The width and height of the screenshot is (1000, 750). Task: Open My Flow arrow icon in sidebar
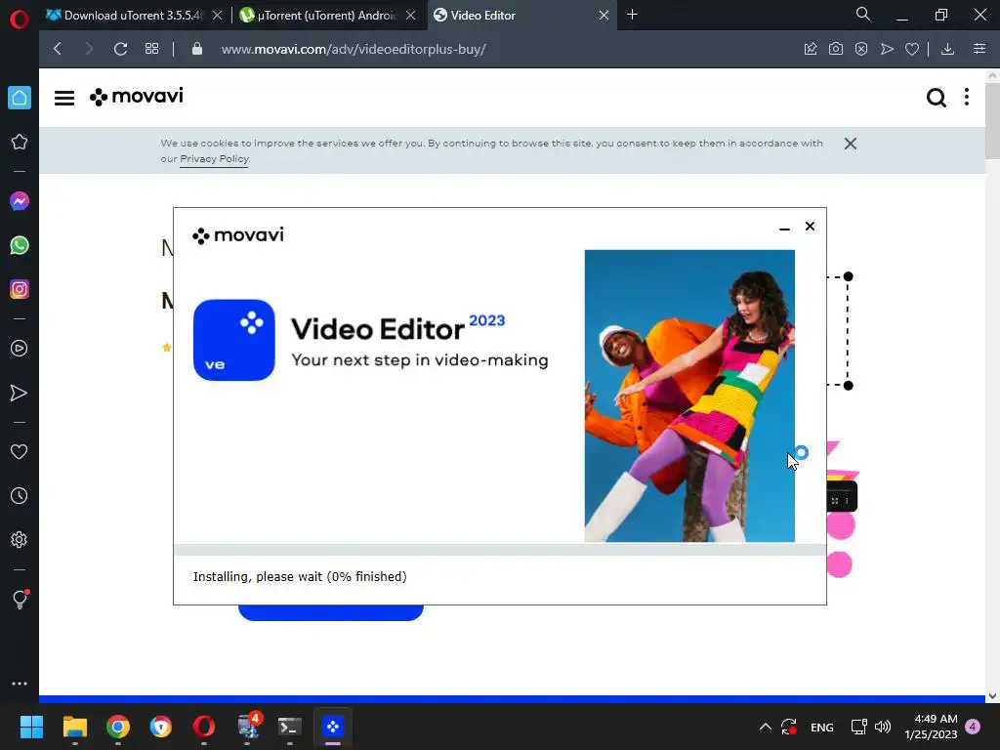(x=20, y=393)
